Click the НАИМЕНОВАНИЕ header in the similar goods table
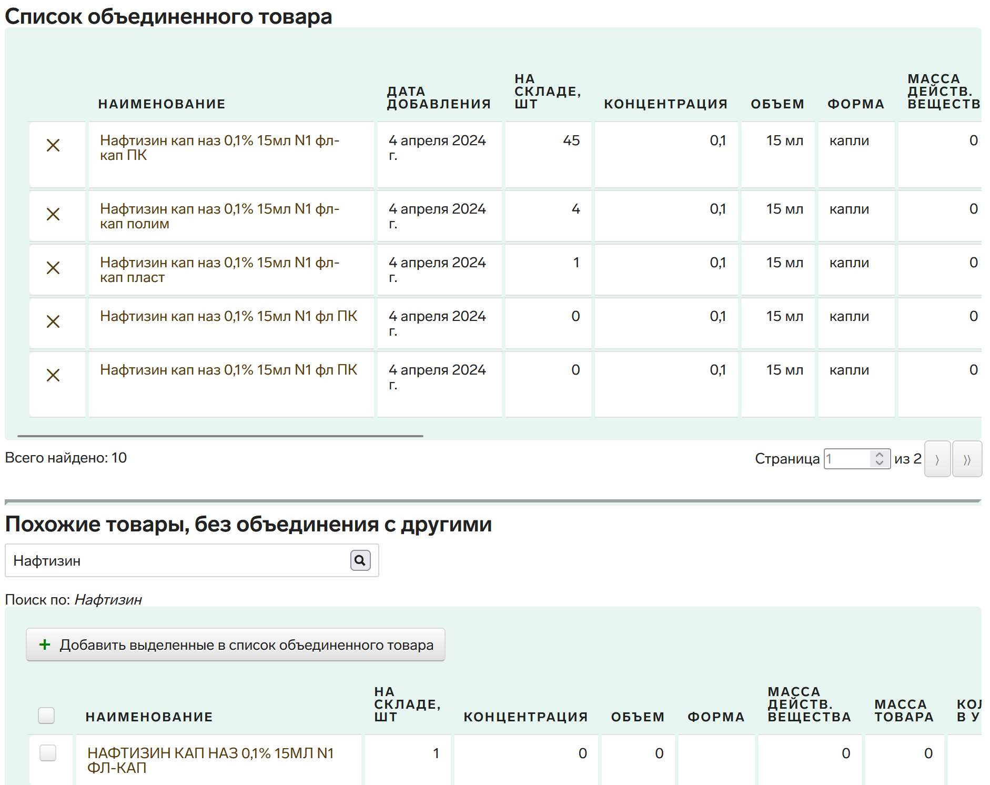This screenshot has height=785, width=990. click(x=149, y=717)
